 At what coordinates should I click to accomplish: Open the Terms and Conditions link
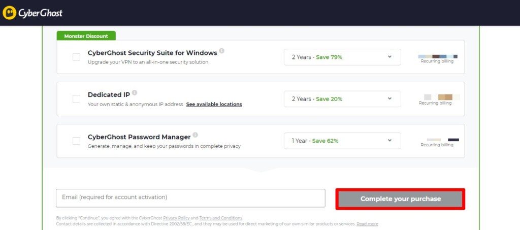click(x=221, y=218)
